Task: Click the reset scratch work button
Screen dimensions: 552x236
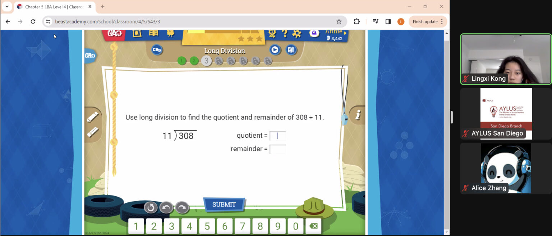Action: coord(151,207)
